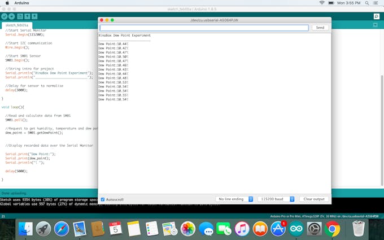The height and width of the screenshot is (240, 384).
Task: Switch to Arduino app in the dock
Action: [296, 229]
